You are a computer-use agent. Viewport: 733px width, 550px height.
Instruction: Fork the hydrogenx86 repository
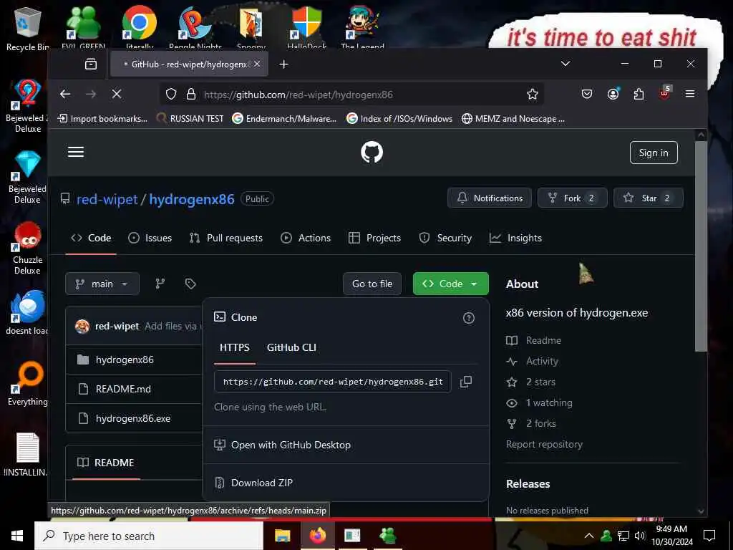(572, 198)
